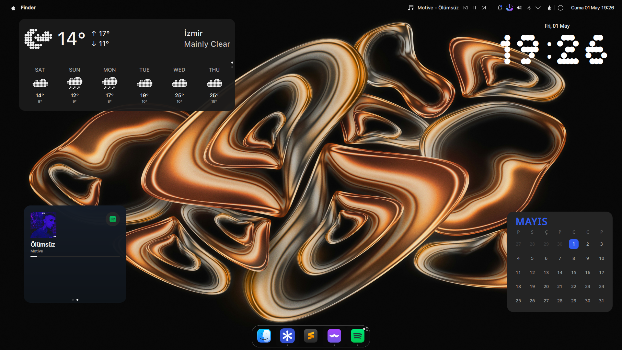Click the high temperature '↑ 17°'
This screenshot has width=622, height=350.
point(100,33)
